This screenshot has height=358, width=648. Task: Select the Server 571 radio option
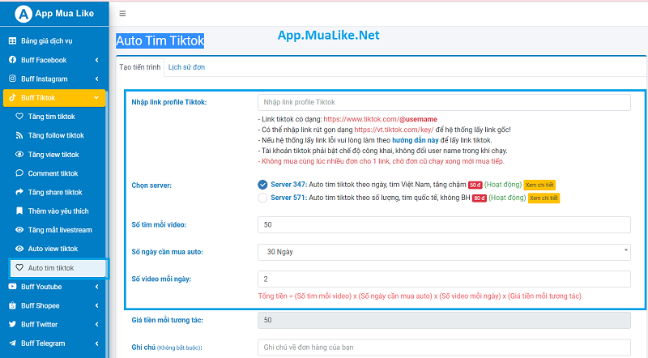click(262, 198)
